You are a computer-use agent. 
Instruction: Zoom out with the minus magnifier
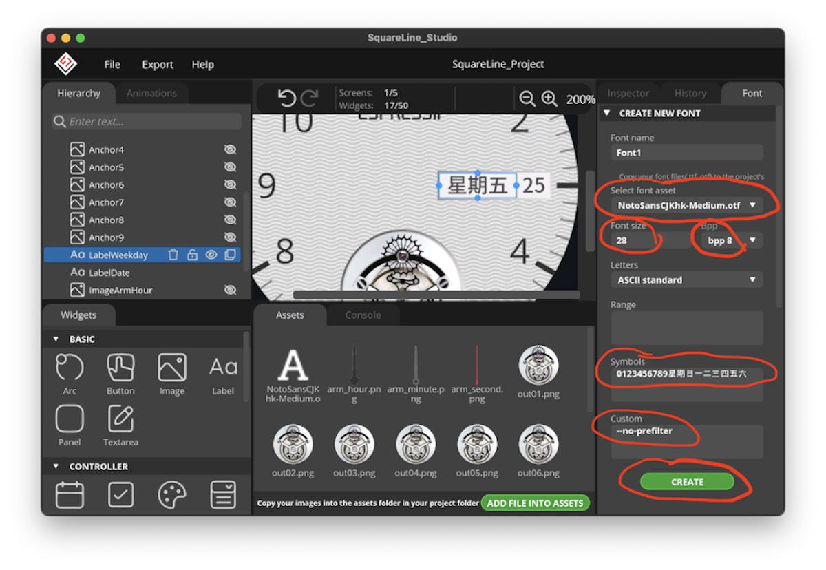coord(527,99)
